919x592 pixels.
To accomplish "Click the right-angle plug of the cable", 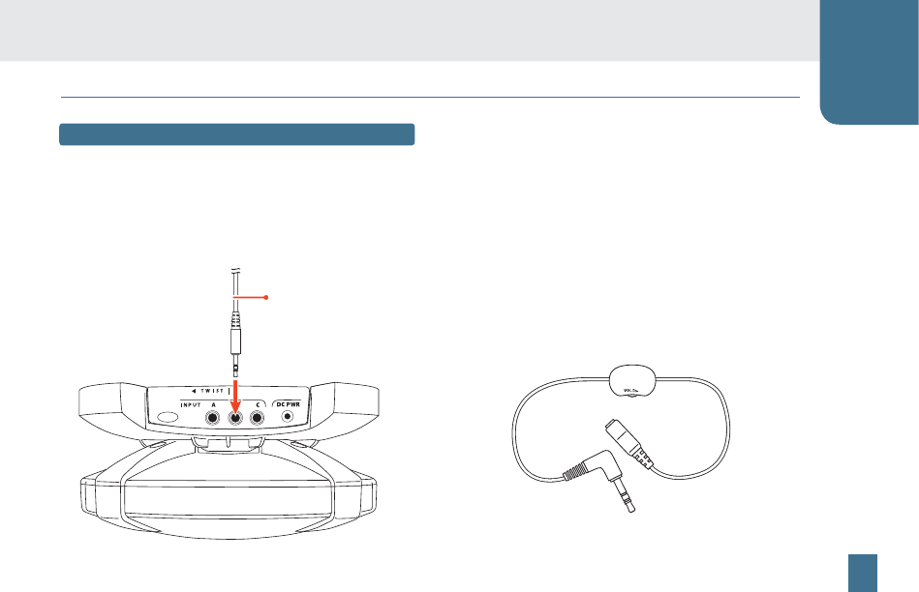I will (599, 480).
